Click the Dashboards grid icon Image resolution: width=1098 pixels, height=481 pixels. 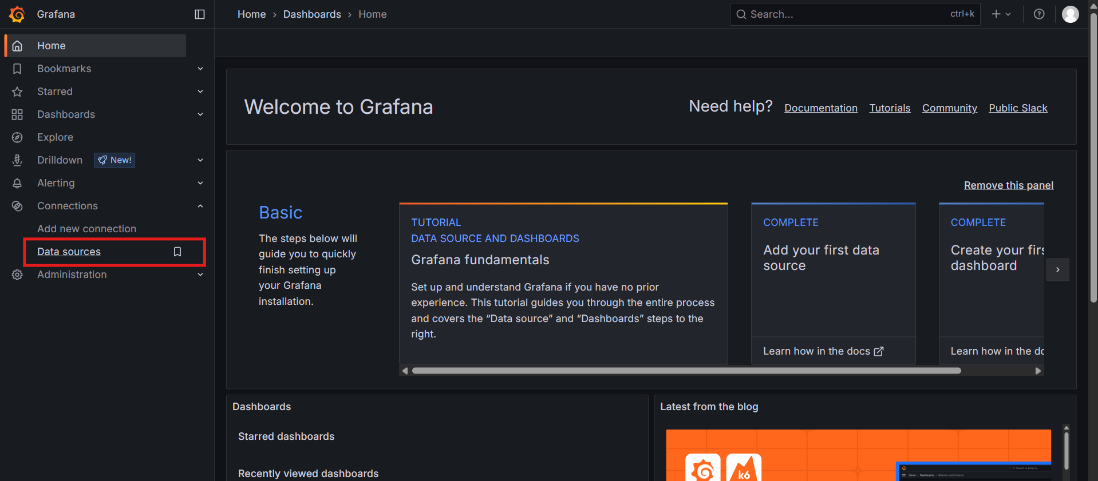tap(17, 114)
